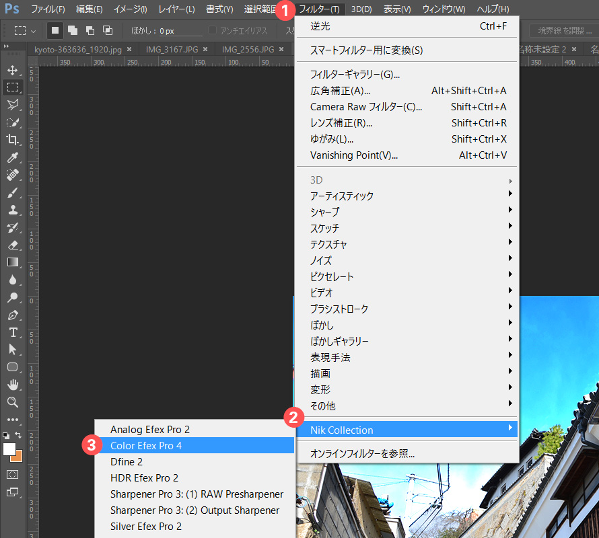Open the ファイル(F) menu

tap(48, 9)
